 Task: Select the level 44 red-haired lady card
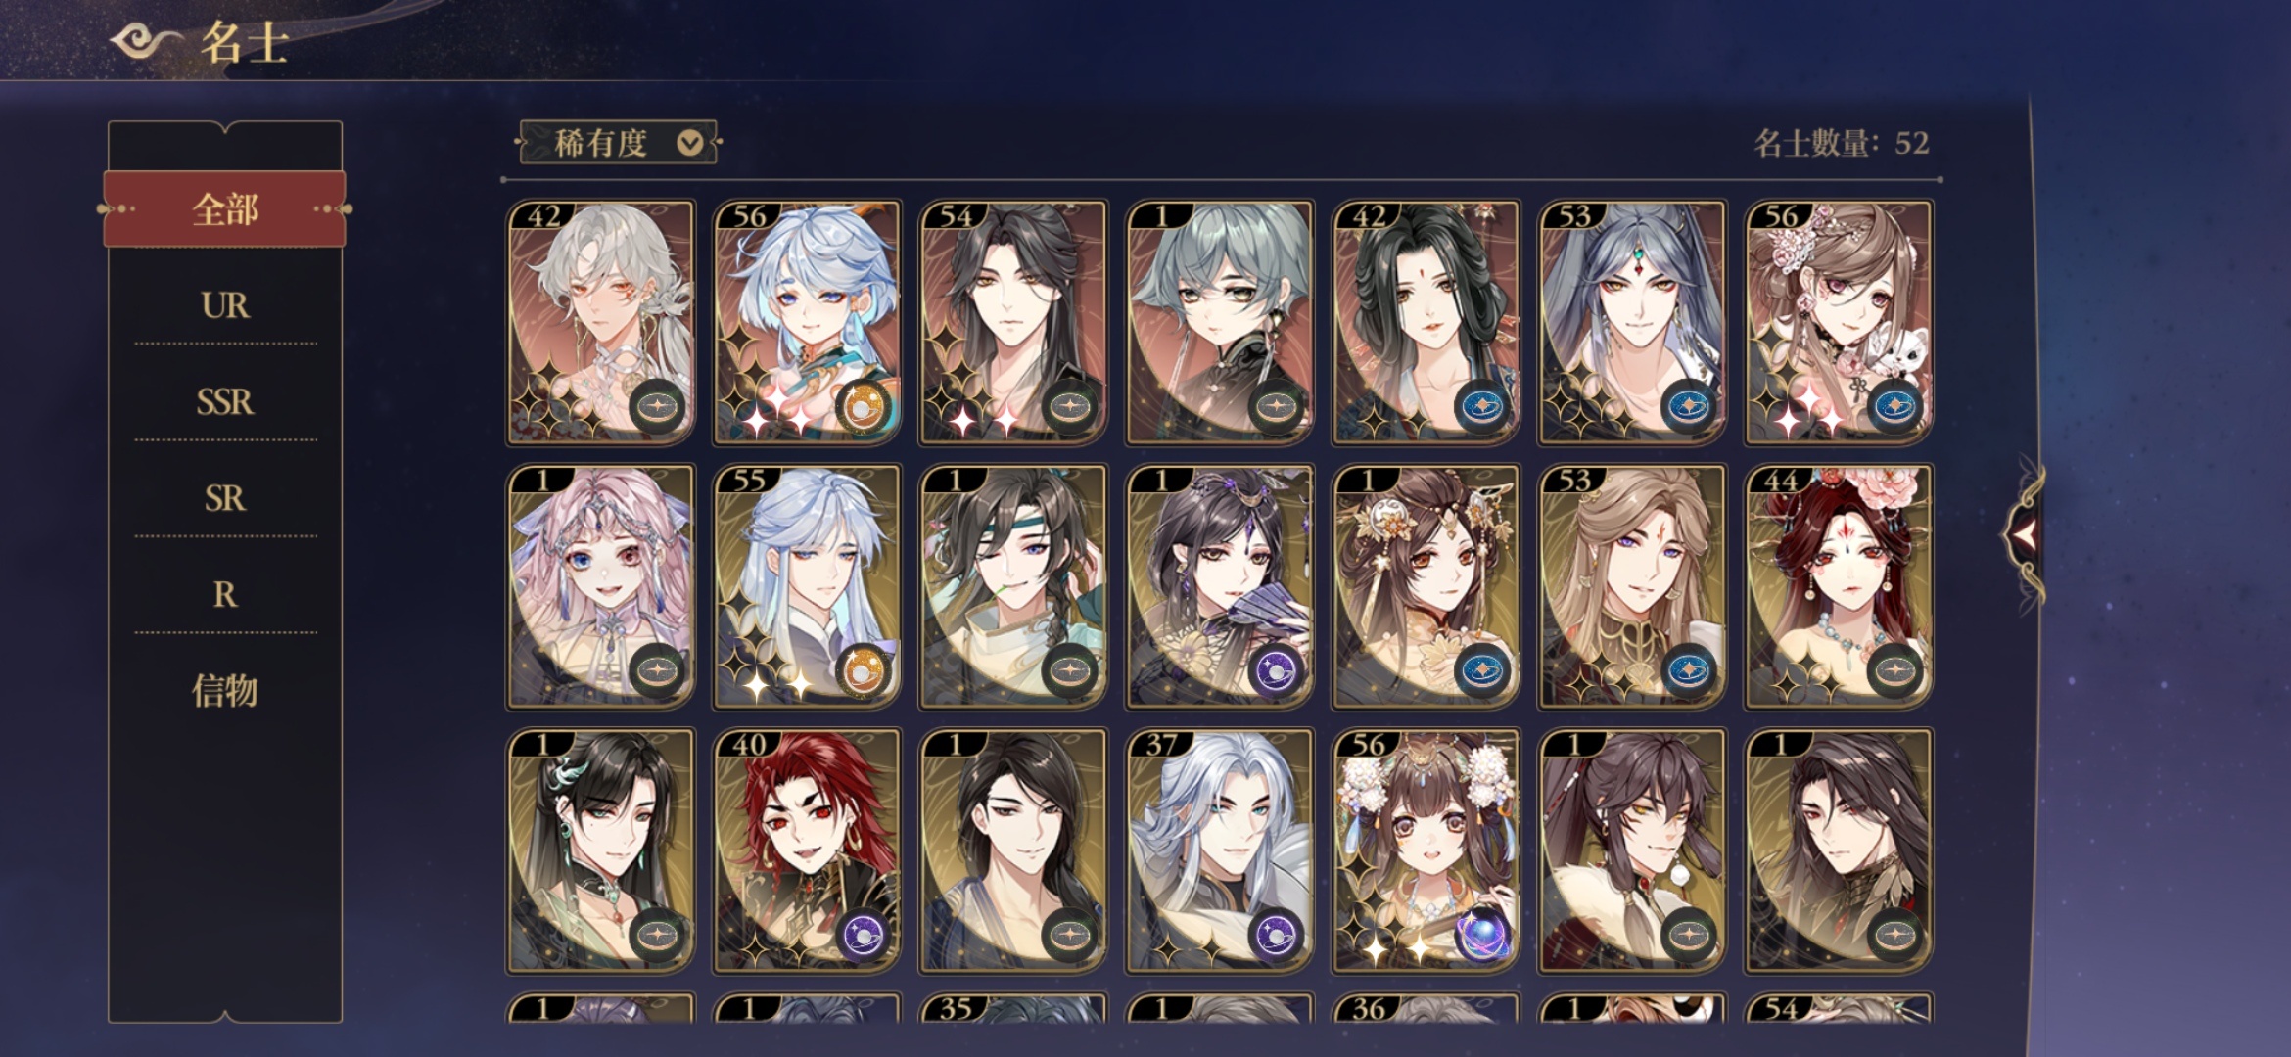click(x=1839, y=586)
